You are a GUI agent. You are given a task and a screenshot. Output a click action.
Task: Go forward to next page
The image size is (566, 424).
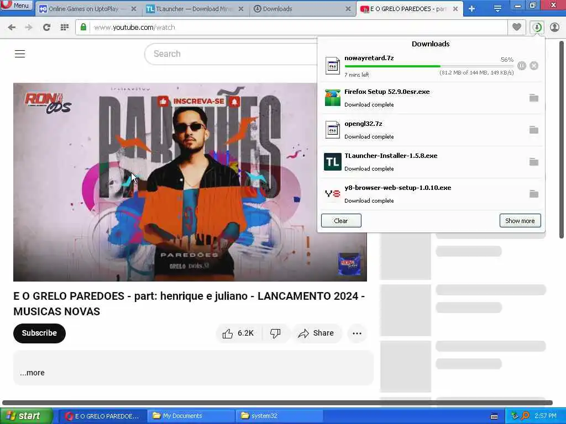click(29, 27)
